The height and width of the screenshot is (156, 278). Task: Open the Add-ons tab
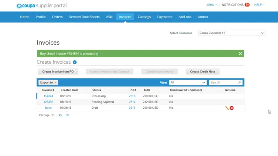point(185,17)
